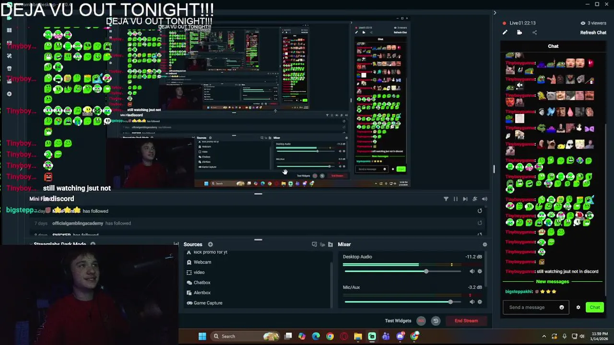Click the Live 01:22:13 timer text
This screenshot has height=345, width=614.
[x=522, y=23]
